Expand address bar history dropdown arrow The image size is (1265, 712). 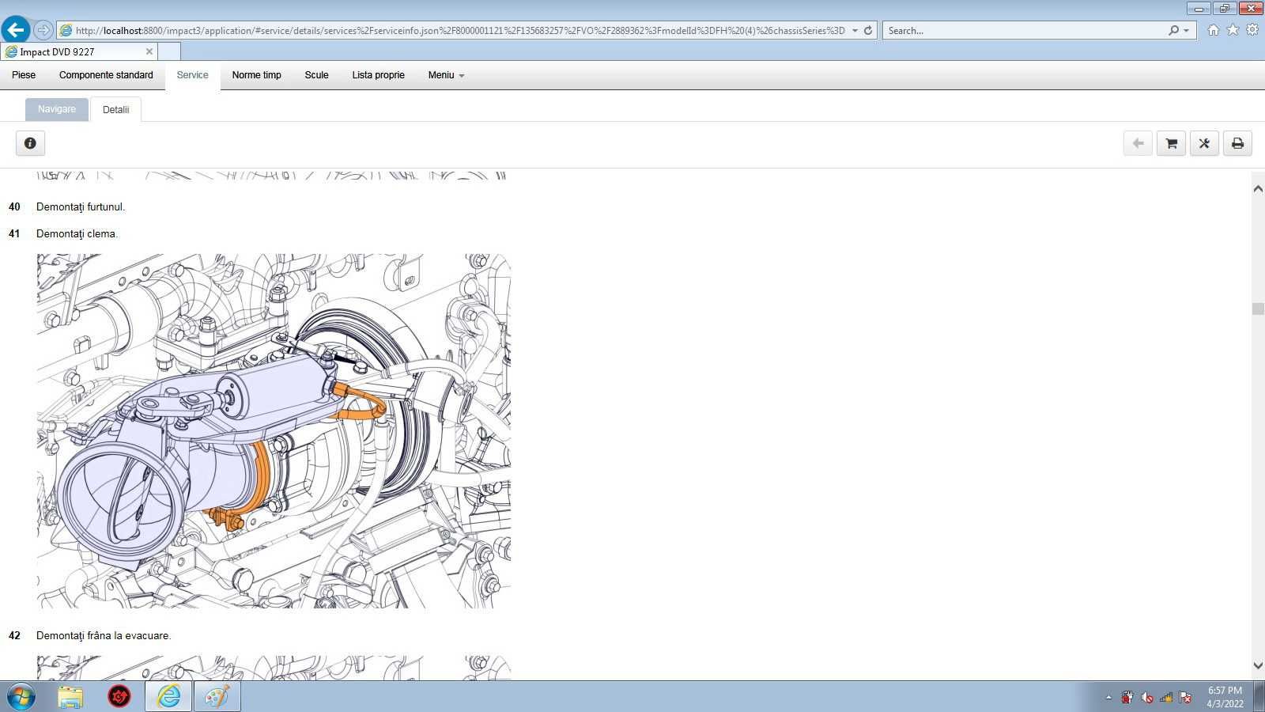click(855, 31)
